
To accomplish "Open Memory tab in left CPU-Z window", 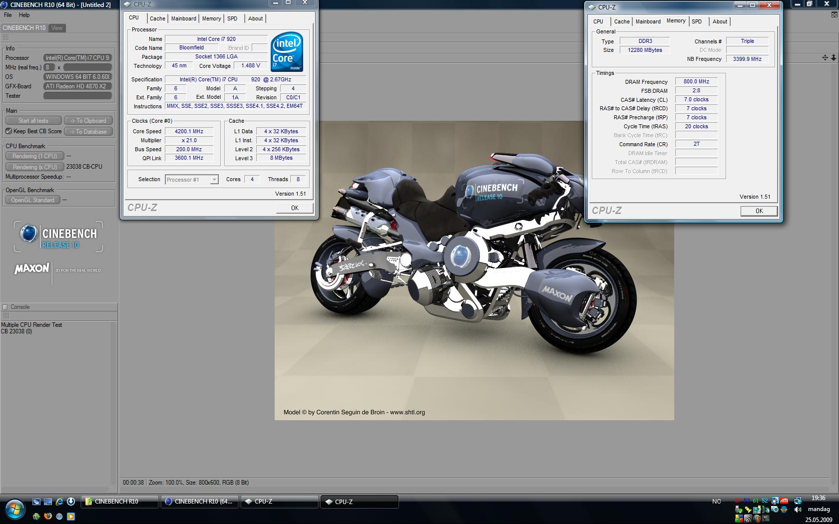I will (212, 18).
